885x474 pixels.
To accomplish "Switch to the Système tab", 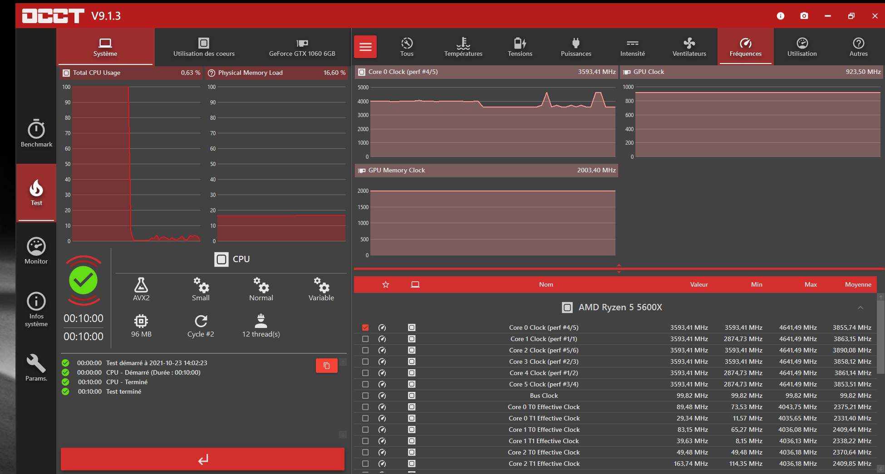I will (105, 47).
